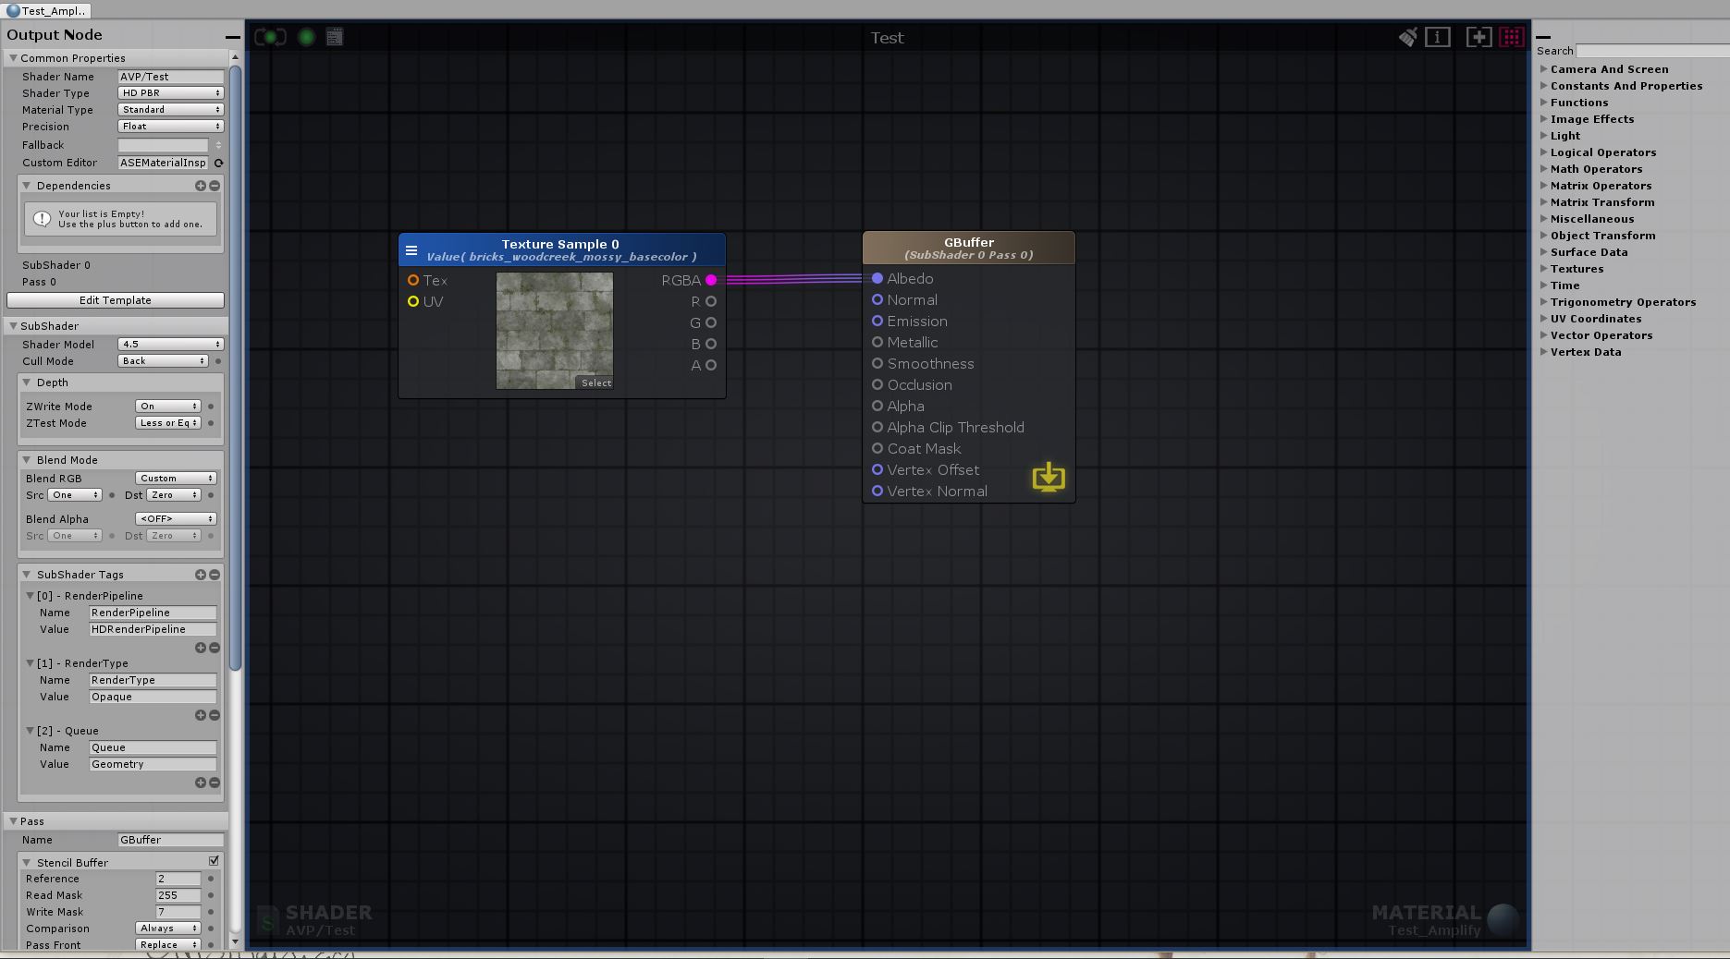
Task: Open the info help icon
Action: [x=1438, y=37]
